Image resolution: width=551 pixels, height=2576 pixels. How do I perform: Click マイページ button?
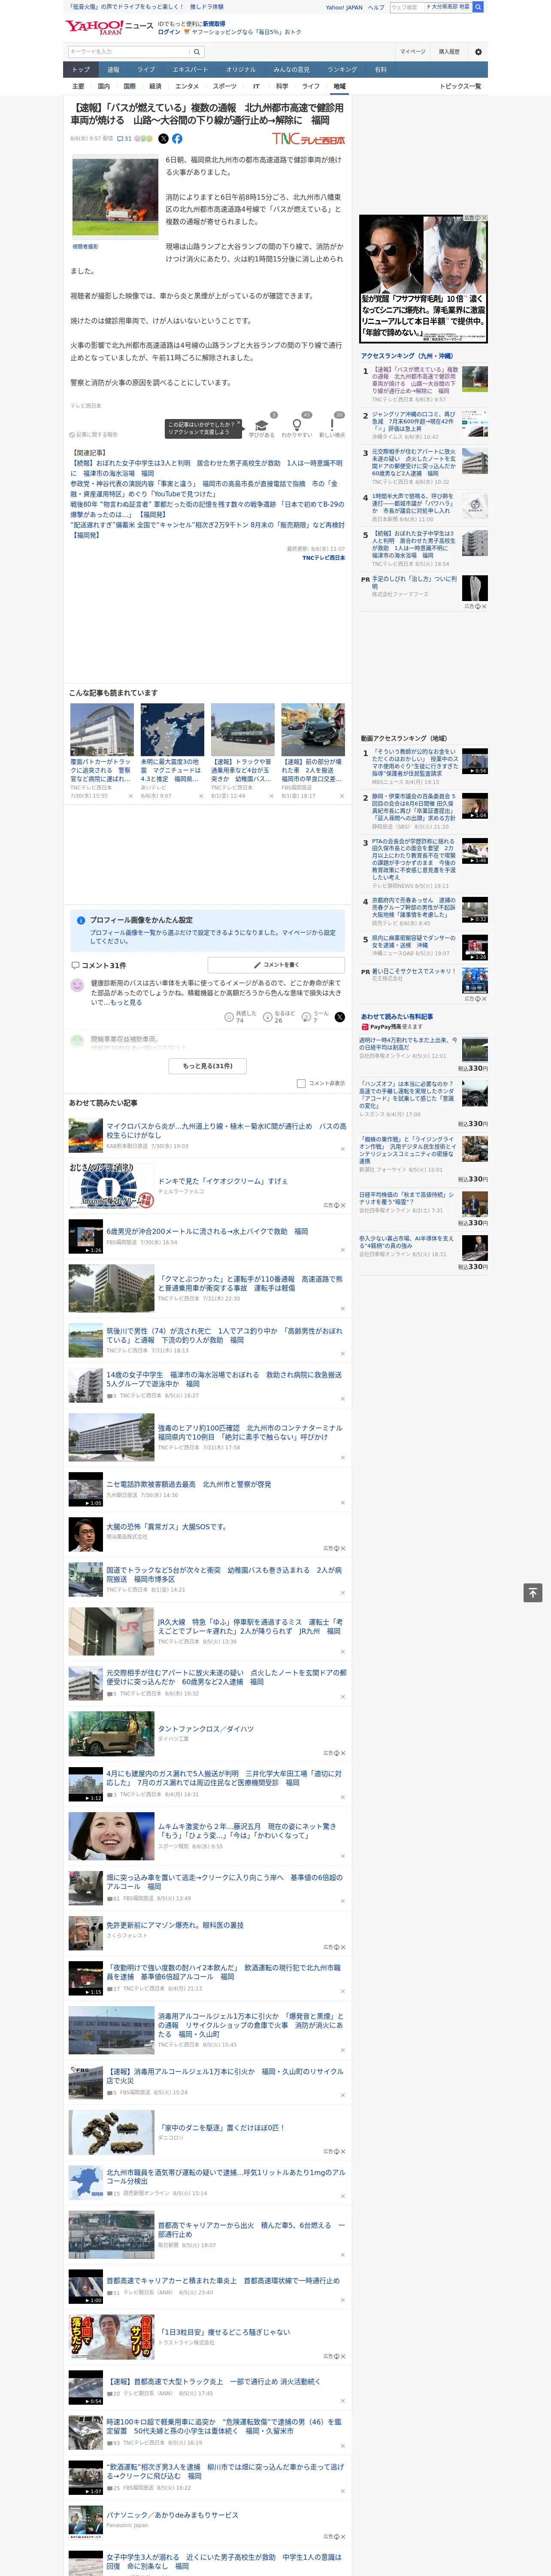click(x=412, y=51)
